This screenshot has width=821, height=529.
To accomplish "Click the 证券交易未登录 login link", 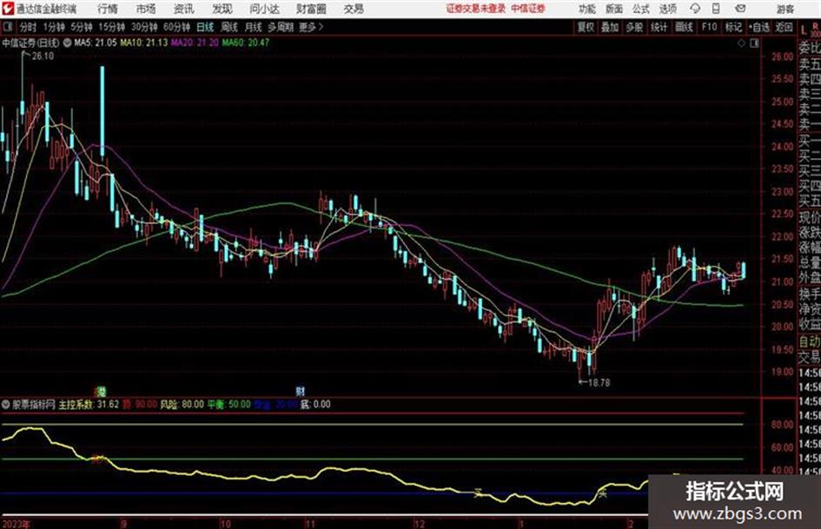I will click(x=475, y=9).
